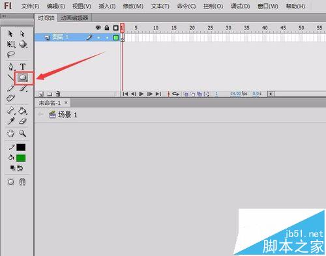Go to last frame button
This screenshot has height=256, width=326.
click(158, 94)
